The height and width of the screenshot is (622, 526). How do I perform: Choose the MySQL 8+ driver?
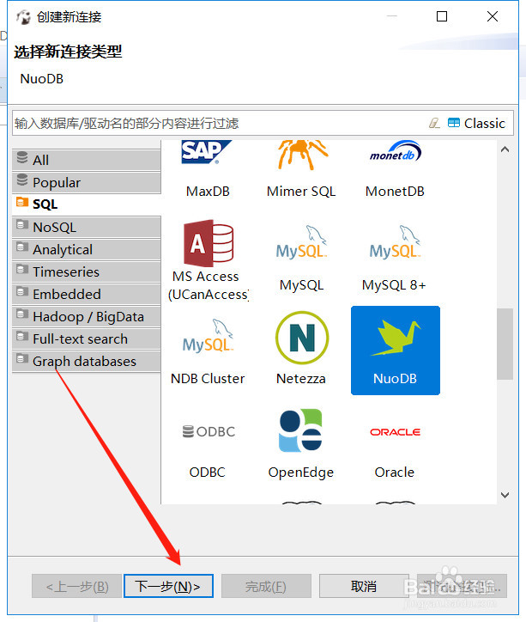point(395,256)
